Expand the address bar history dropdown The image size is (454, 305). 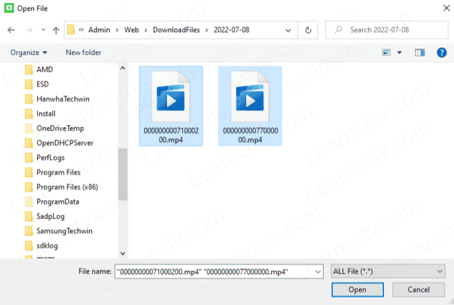(289, 30)
